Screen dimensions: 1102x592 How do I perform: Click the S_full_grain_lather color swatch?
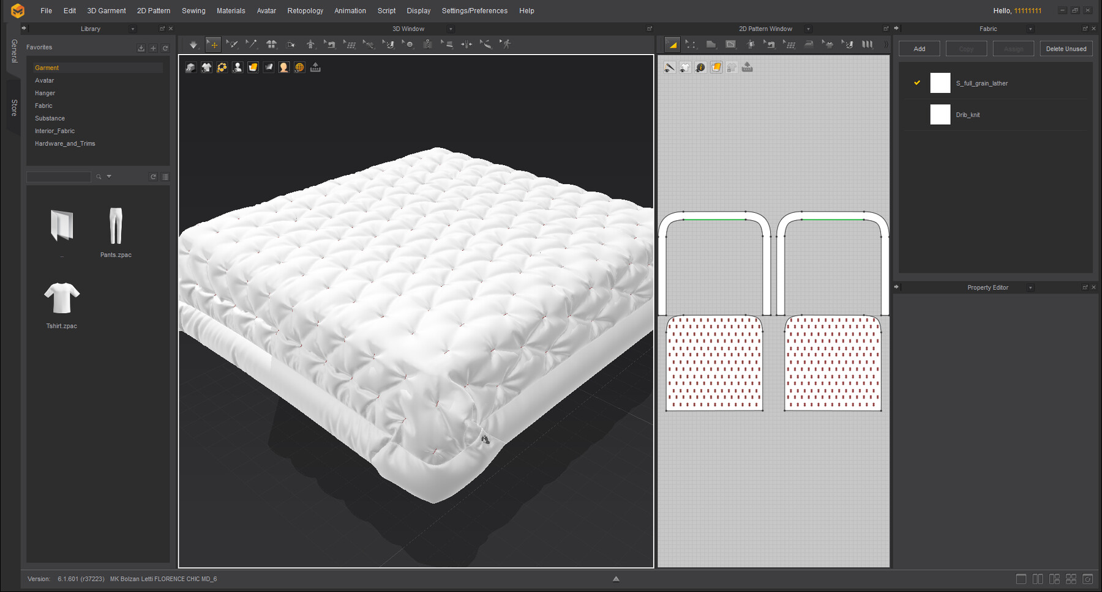pyautogui.click(x=940, y=83)
